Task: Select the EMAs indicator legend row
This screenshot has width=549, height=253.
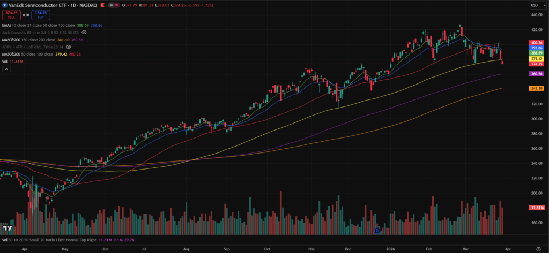Action: tap(8, 25)
